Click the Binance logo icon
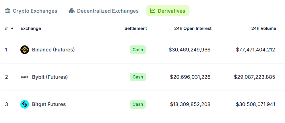Screen dimensions: 285x123 coord(25,50)
